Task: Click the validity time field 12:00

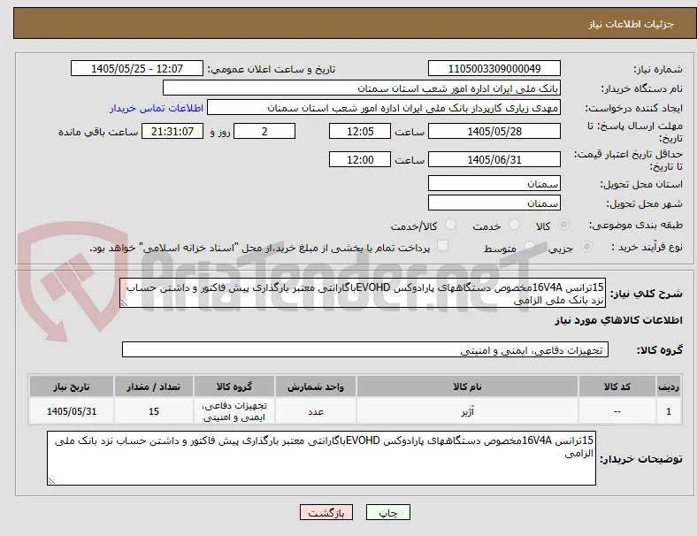Action: coord(360,159)
